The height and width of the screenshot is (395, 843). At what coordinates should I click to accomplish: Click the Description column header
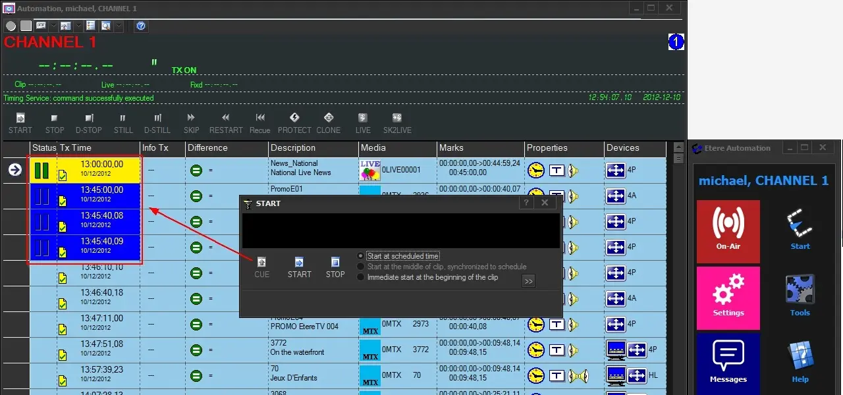(x=292, y=148)
